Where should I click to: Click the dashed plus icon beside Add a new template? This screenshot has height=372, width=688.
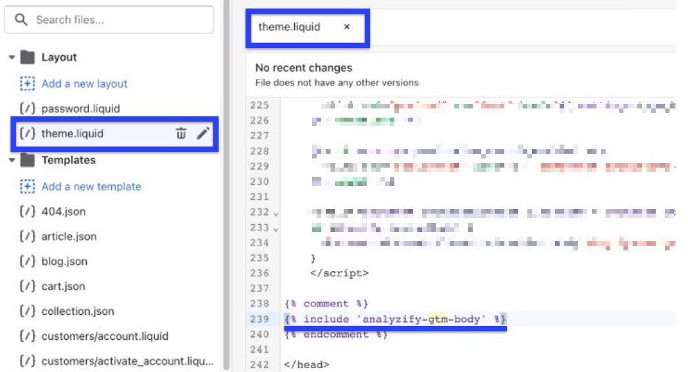[27, 186]
